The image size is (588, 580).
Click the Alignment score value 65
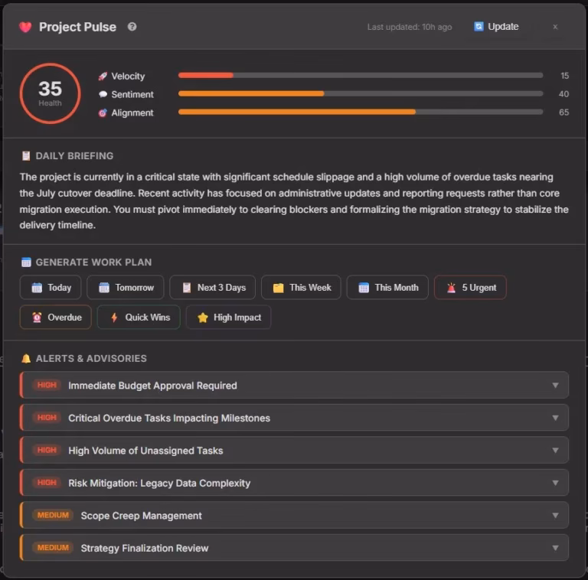[x=563, y=112]
